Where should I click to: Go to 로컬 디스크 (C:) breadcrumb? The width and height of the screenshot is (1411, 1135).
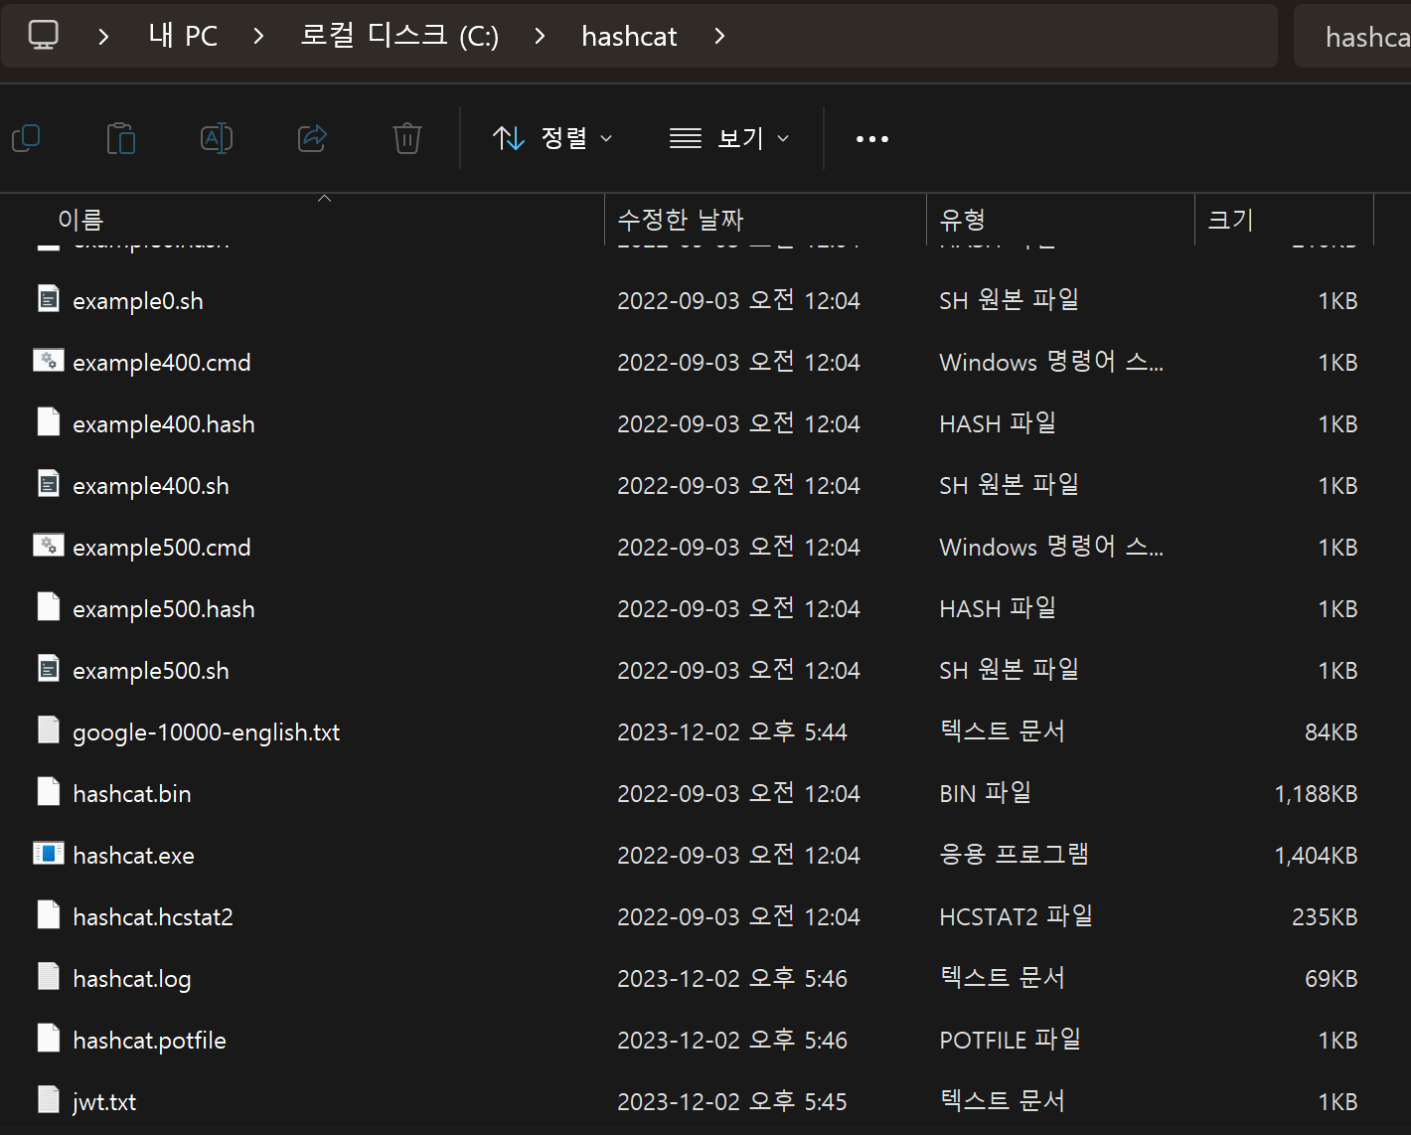click(x=399, y=36)
